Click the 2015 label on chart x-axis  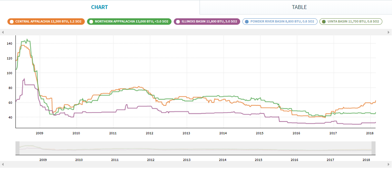point(260,133)
